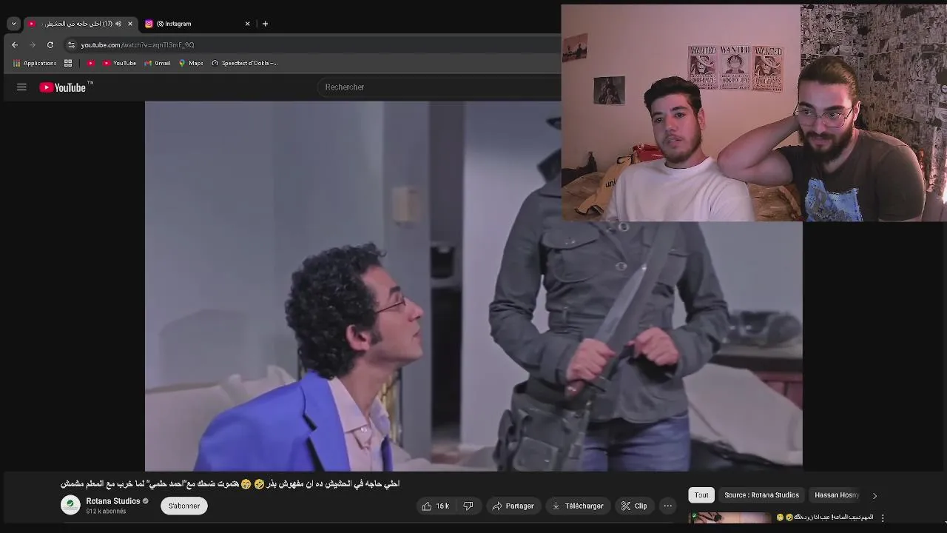The width and height of the screenshot is (947, 533).
Task: Select the Tout filter chip
Action: pos(701,495)
